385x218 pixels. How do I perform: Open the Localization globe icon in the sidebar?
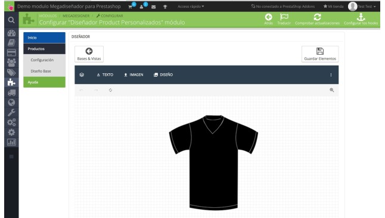click(11, 102)
